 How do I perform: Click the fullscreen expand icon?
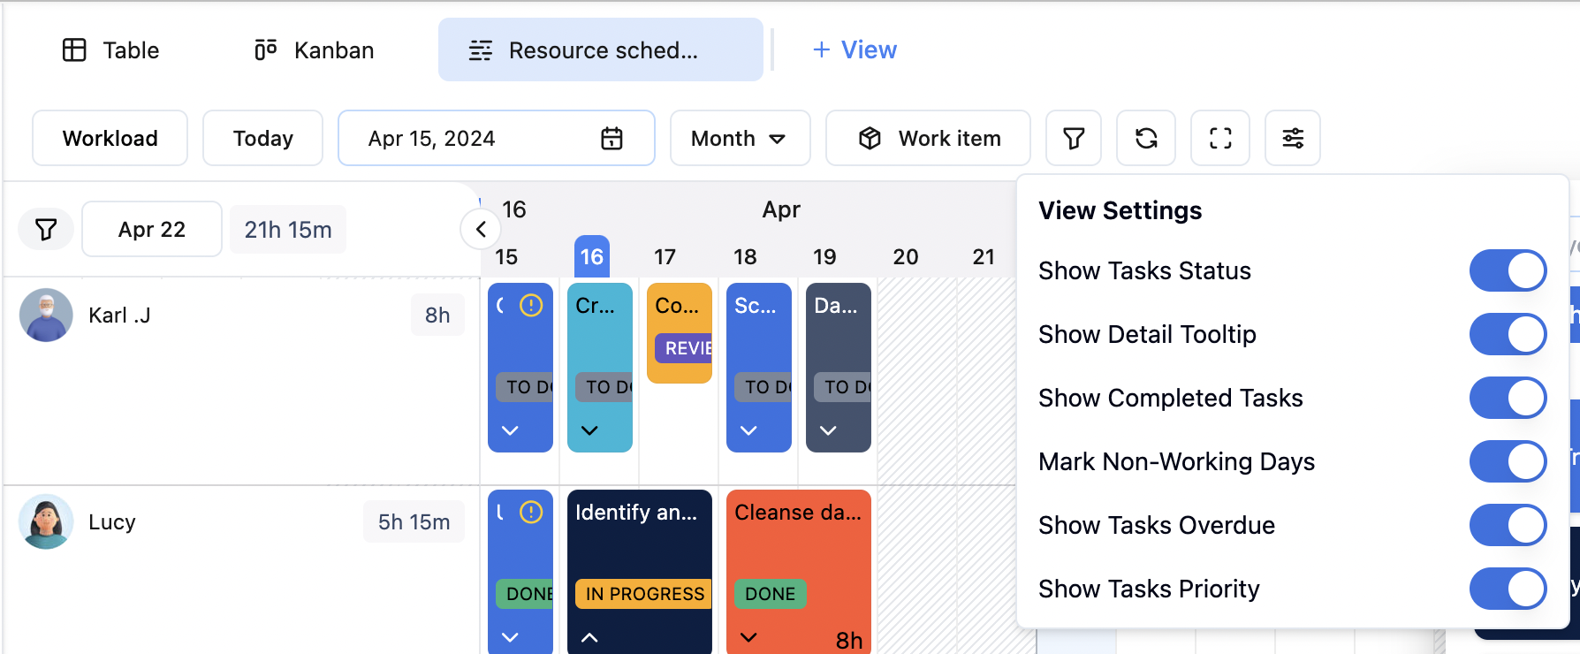coord(1219,138)
